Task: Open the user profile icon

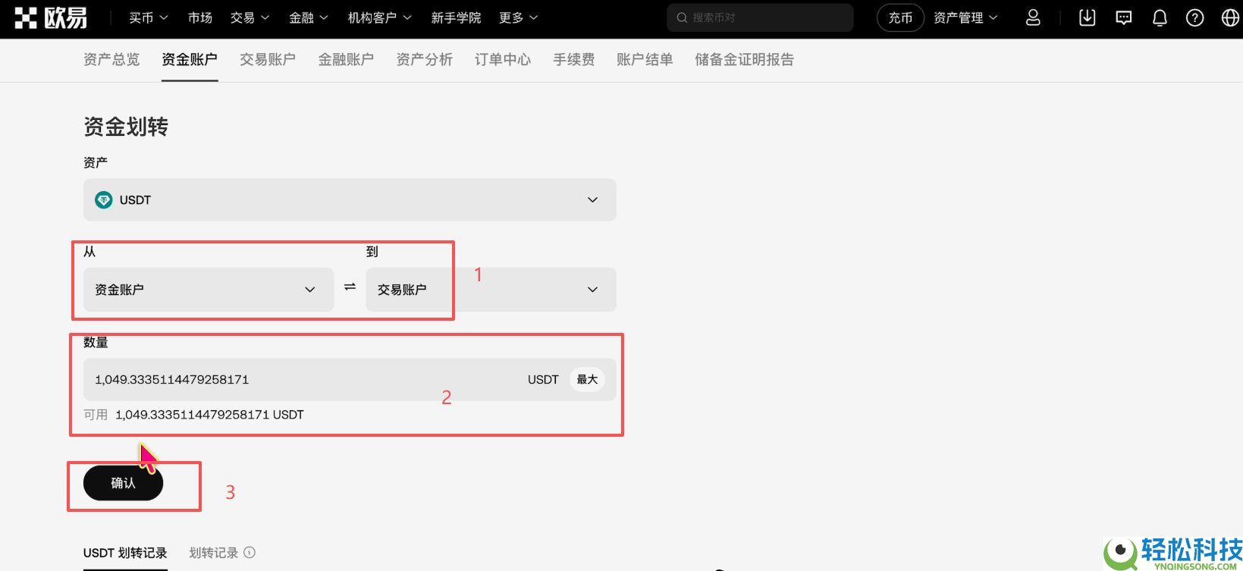Action: tap(1033, 17)
